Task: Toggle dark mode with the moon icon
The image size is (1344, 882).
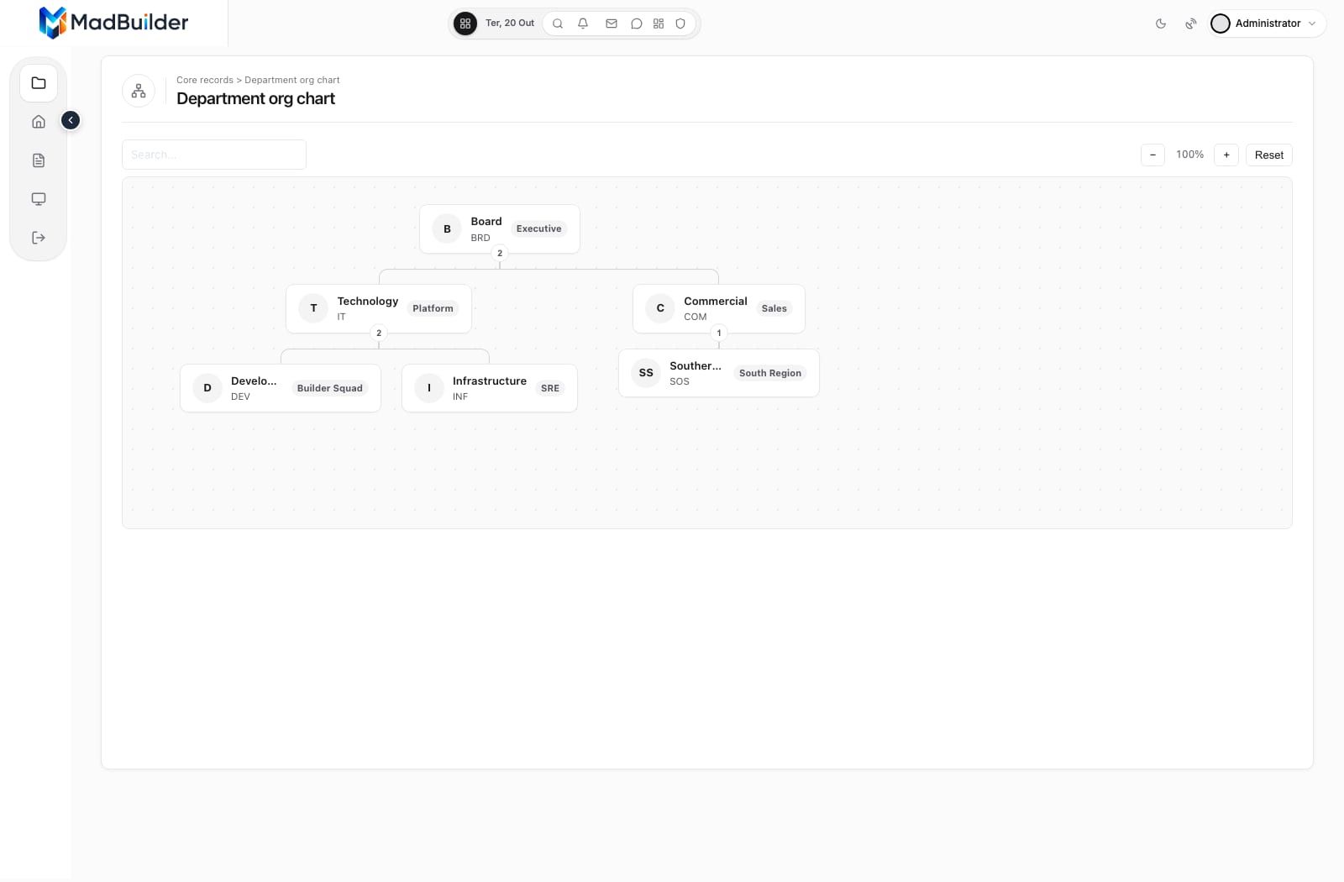Action: [1161, 24]
